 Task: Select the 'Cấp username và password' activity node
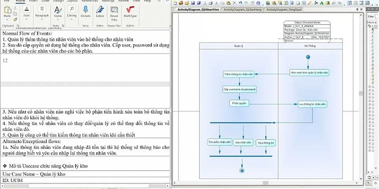pyautogui.click(x=239, y=89)
